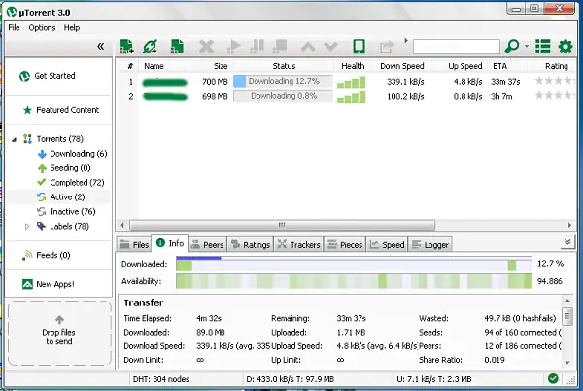Sort by the Name column header
This screenshot has width=583, height=391.
pos(164,66)
